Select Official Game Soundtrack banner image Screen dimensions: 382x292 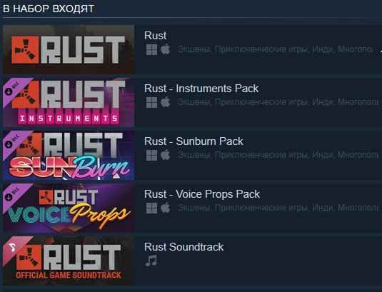pos(69,261)
